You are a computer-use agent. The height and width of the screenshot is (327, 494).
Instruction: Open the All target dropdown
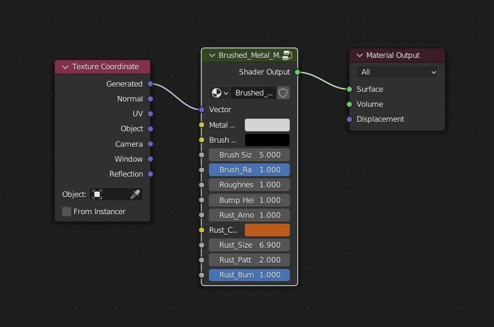click(x=397, y=72)
